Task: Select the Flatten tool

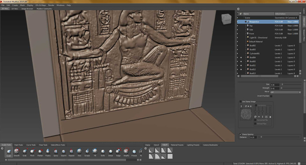Action: [x=40, y=152]
